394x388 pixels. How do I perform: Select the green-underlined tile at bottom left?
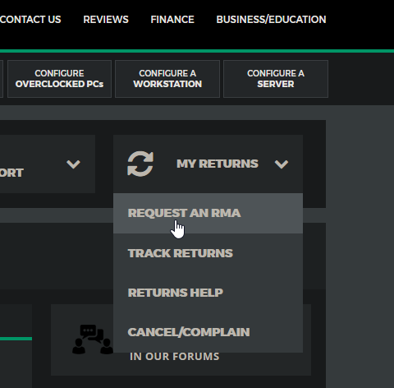(x=16, y=346)
